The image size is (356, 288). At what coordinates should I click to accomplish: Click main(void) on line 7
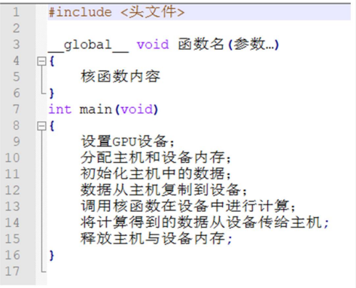coord(119,109)
